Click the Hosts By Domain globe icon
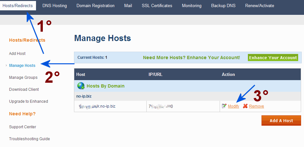The width and height of the screenshot is (304, 147). pos(81,86)
